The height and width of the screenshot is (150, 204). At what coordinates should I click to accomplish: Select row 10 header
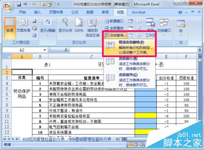[x=7, y=116]
